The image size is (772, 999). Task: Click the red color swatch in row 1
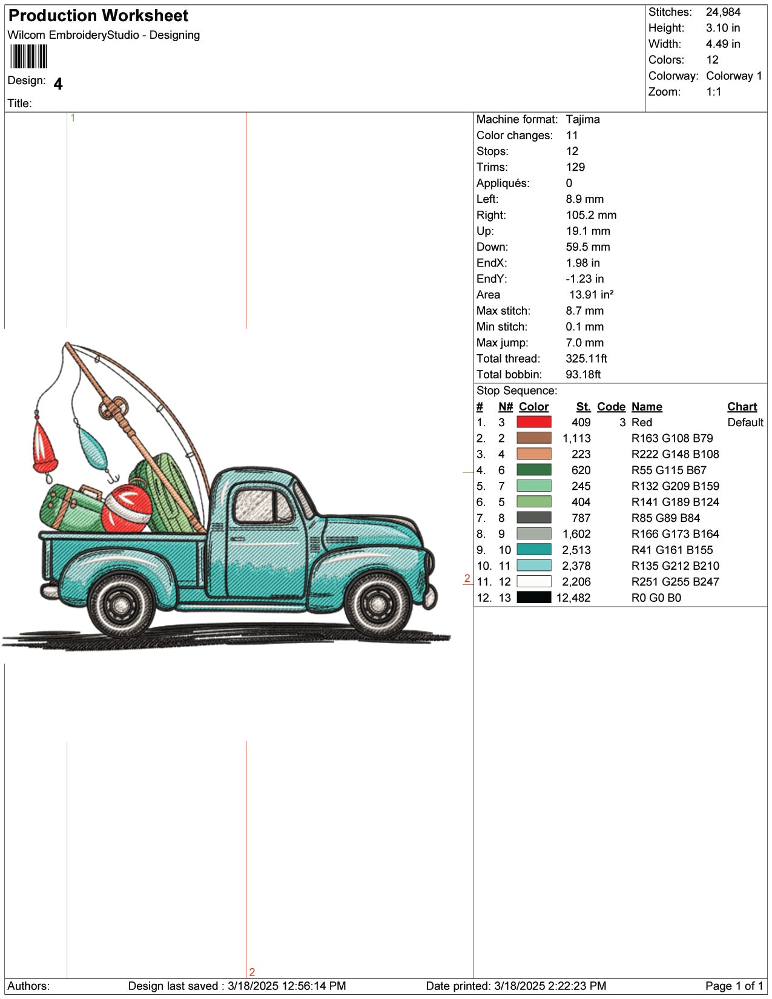click(533, 423)
